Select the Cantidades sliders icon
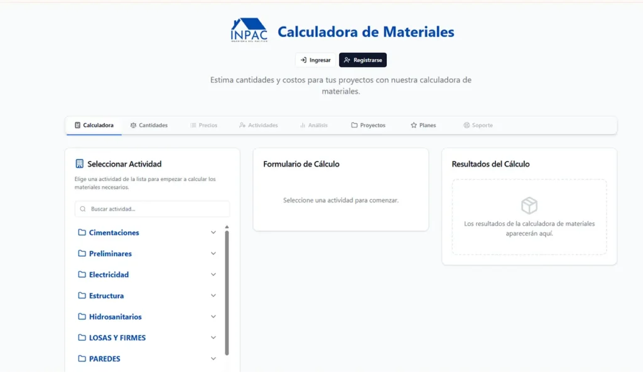Viewport: 643px width, 374px height. click(x=134, y=125)
